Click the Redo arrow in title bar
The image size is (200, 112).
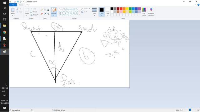click(x=21, y=2)
